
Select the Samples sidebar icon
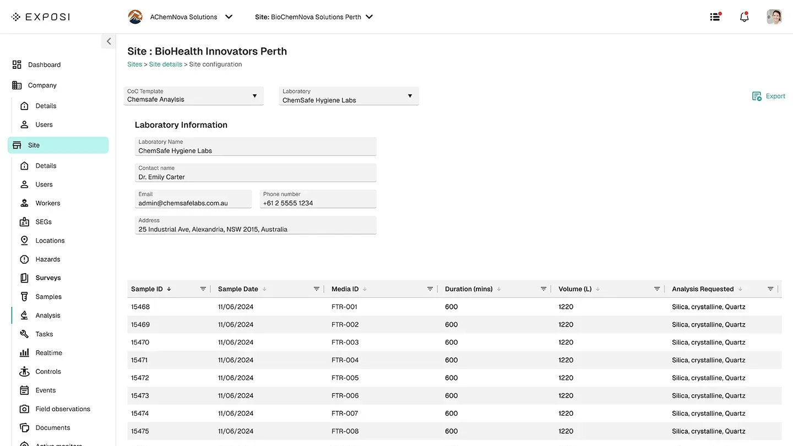coord(24,296)
